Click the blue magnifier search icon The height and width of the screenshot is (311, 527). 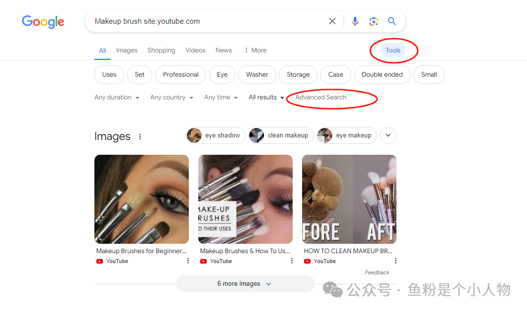point(392,21)
